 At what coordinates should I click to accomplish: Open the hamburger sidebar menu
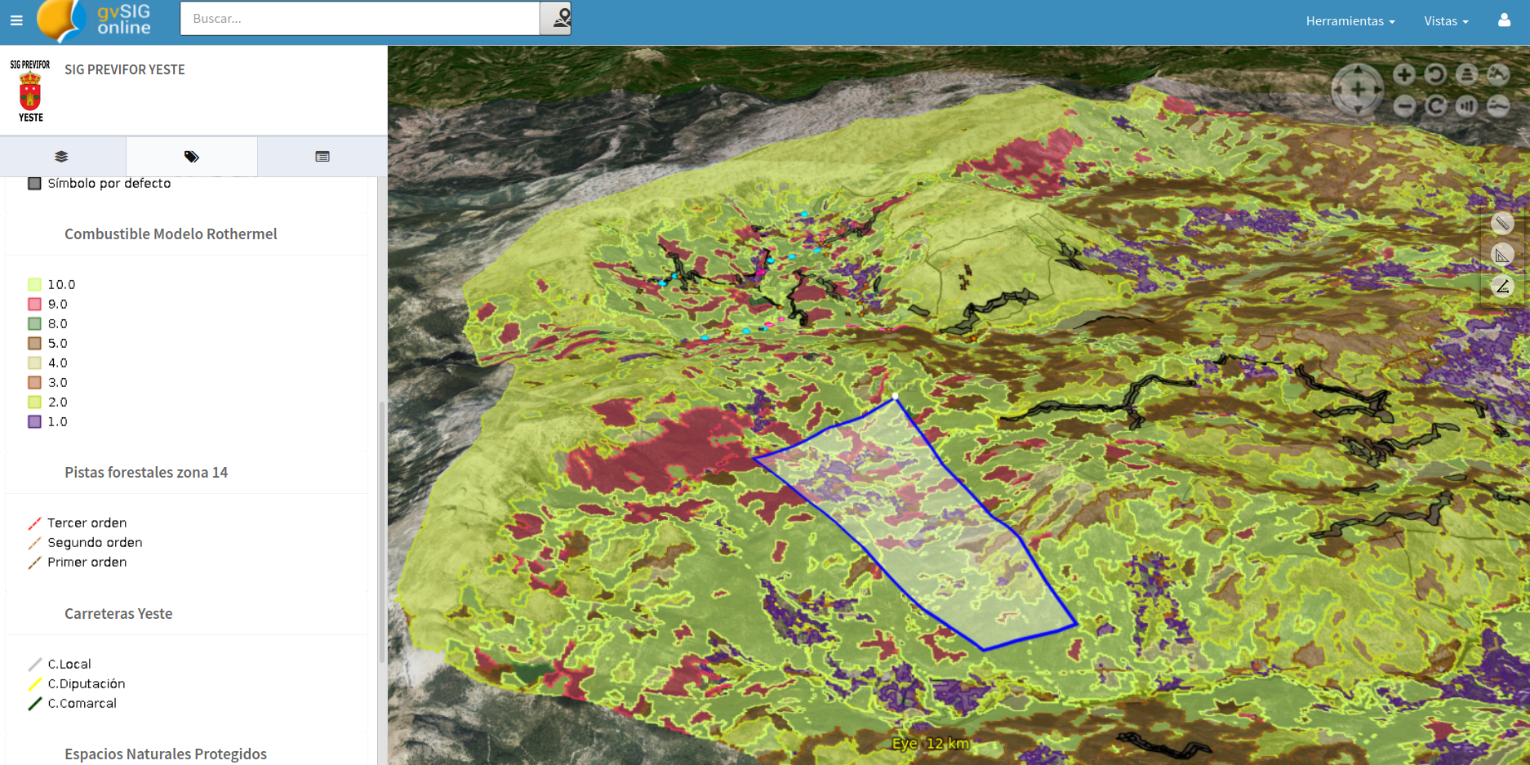(x=16, y=20)
